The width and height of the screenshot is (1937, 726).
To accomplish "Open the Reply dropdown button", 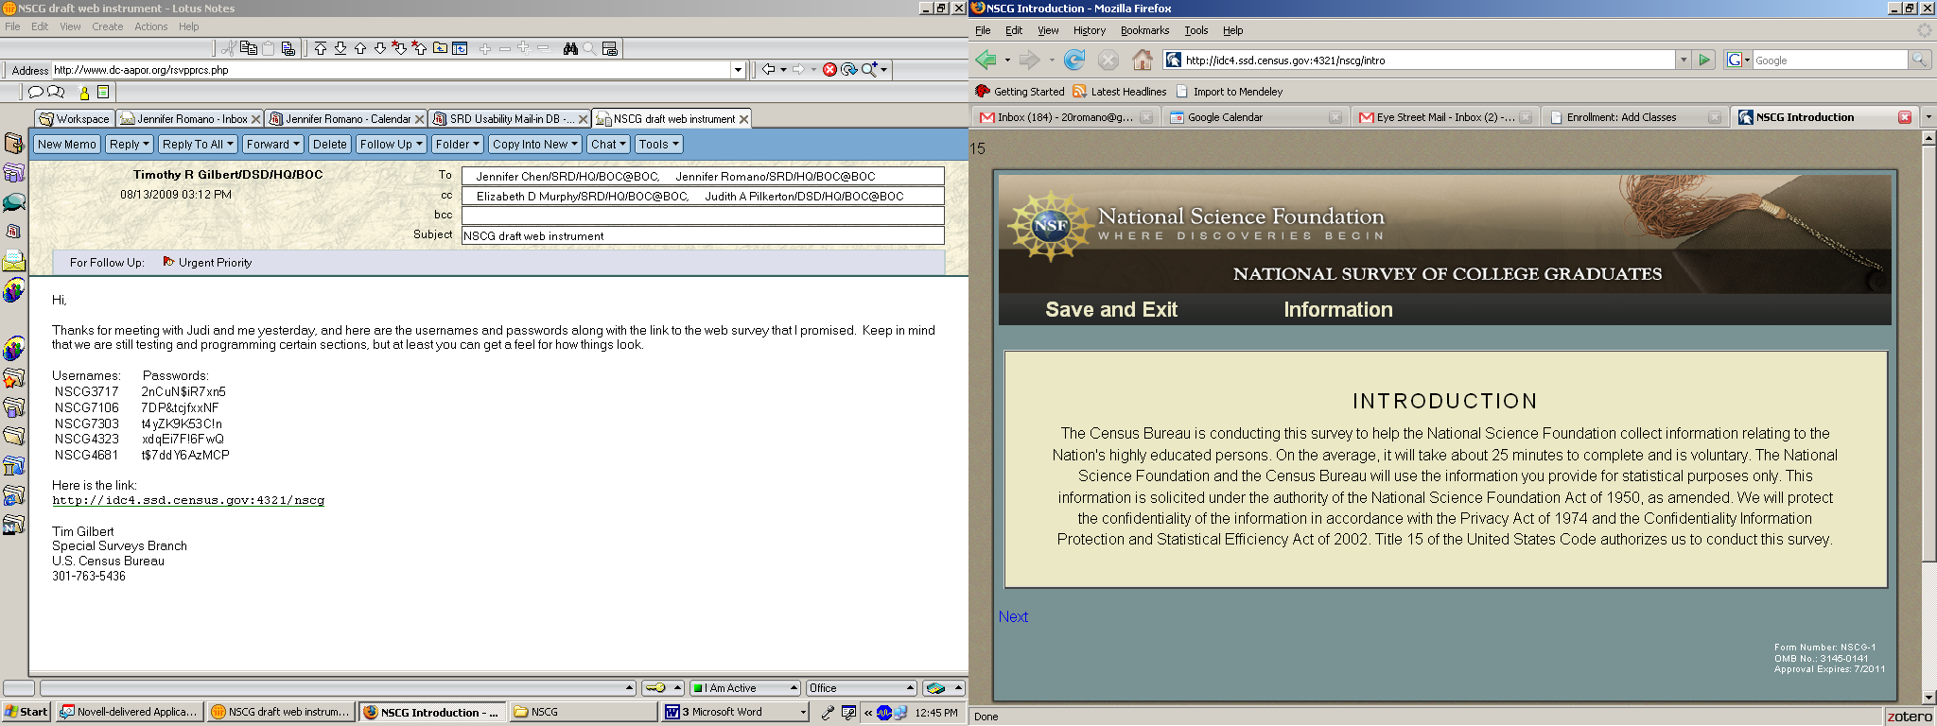I will point(129,145).
